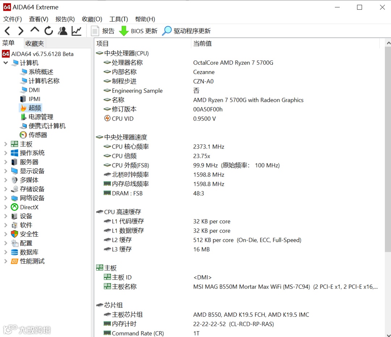Expand the 服务器 tree node
This screenshot has width=391, height=337.
coord(5,162)
